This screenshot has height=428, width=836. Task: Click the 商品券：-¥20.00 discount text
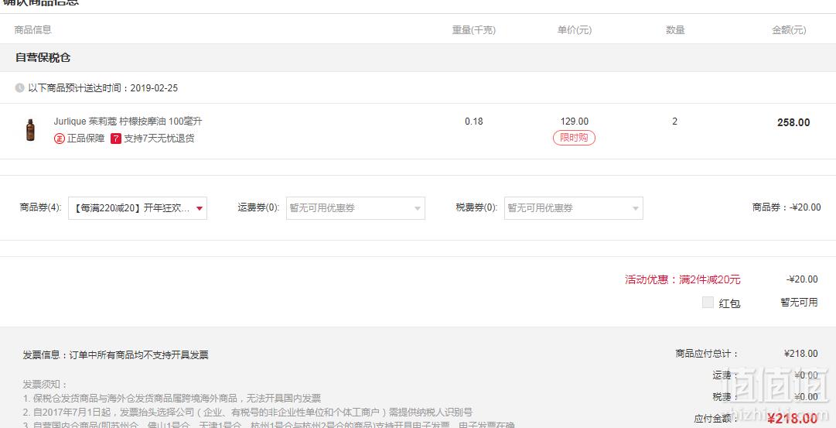787,207
